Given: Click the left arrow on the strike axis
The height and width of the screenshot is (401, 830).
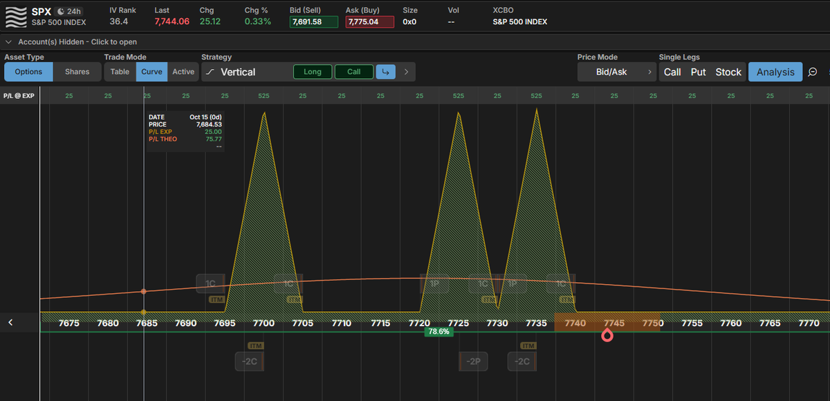Looking at the screenshot, I should click(11, 323).
